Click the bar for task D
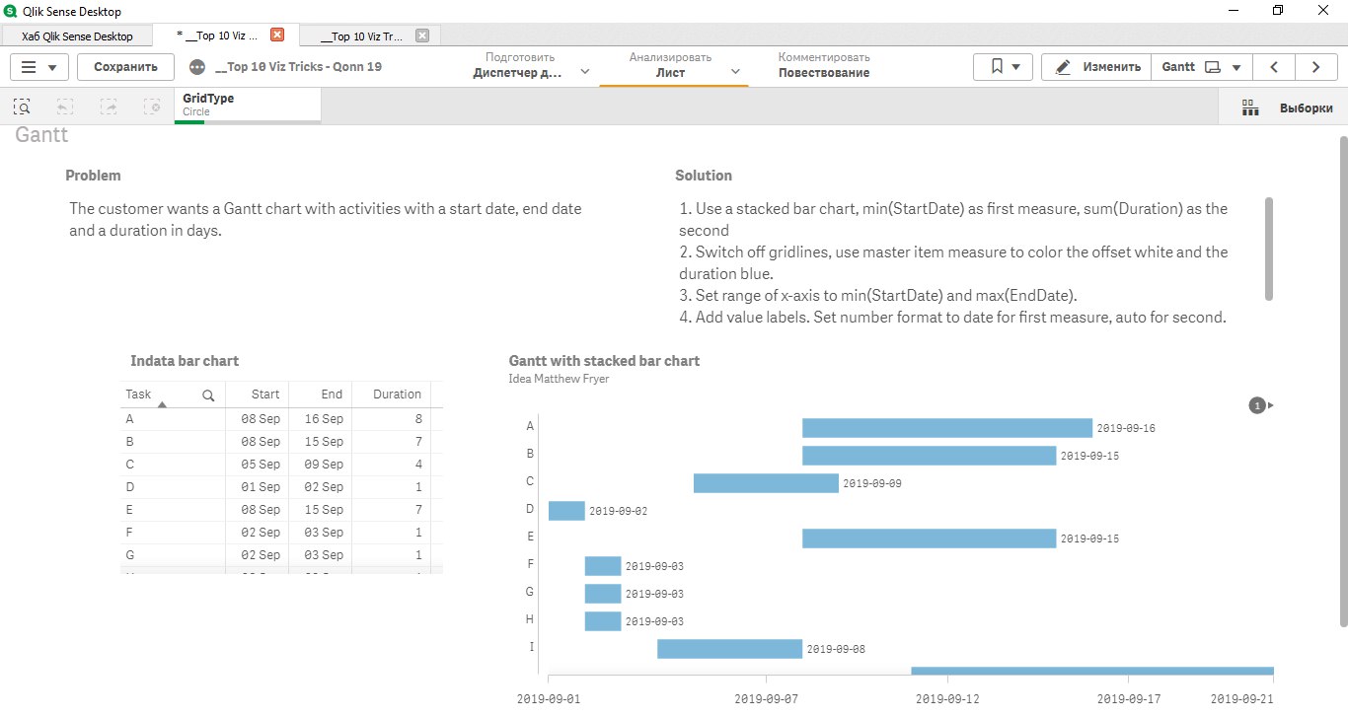 [x=566, y=511]
